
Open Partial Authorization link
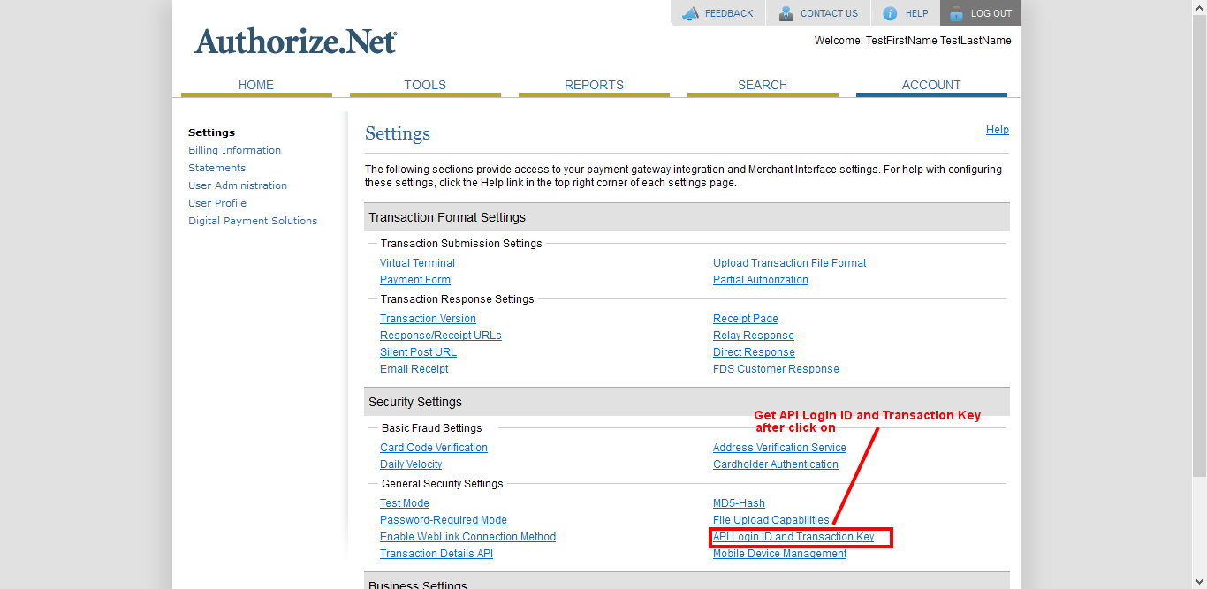[x=761, y=280]
